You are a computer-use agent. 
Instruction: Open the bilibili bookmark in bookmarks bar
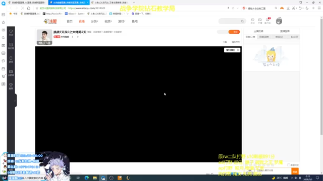pos(119,14)
